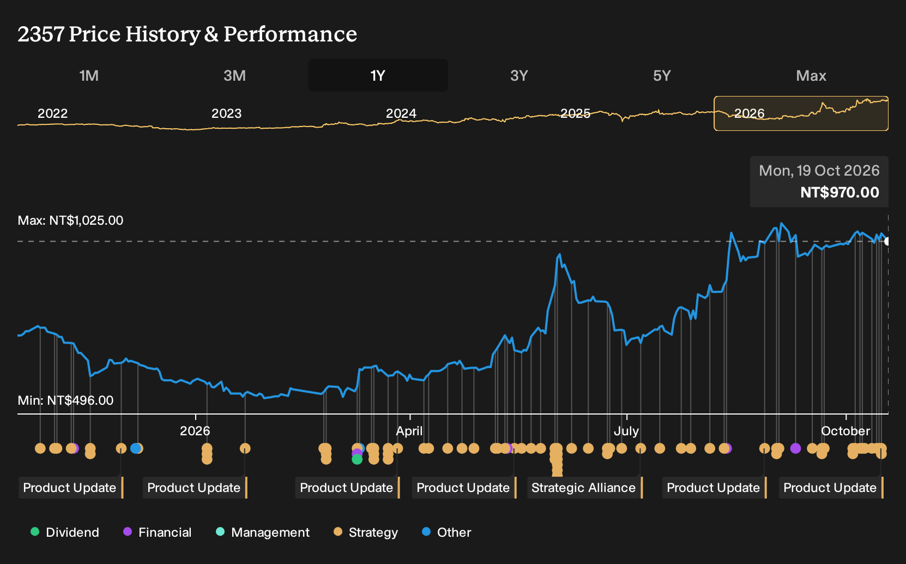The height and width of the screenshot is (564, 906).
Task: Click the "Max: NT$1,025.00" label
Action: tap(70, 220)
